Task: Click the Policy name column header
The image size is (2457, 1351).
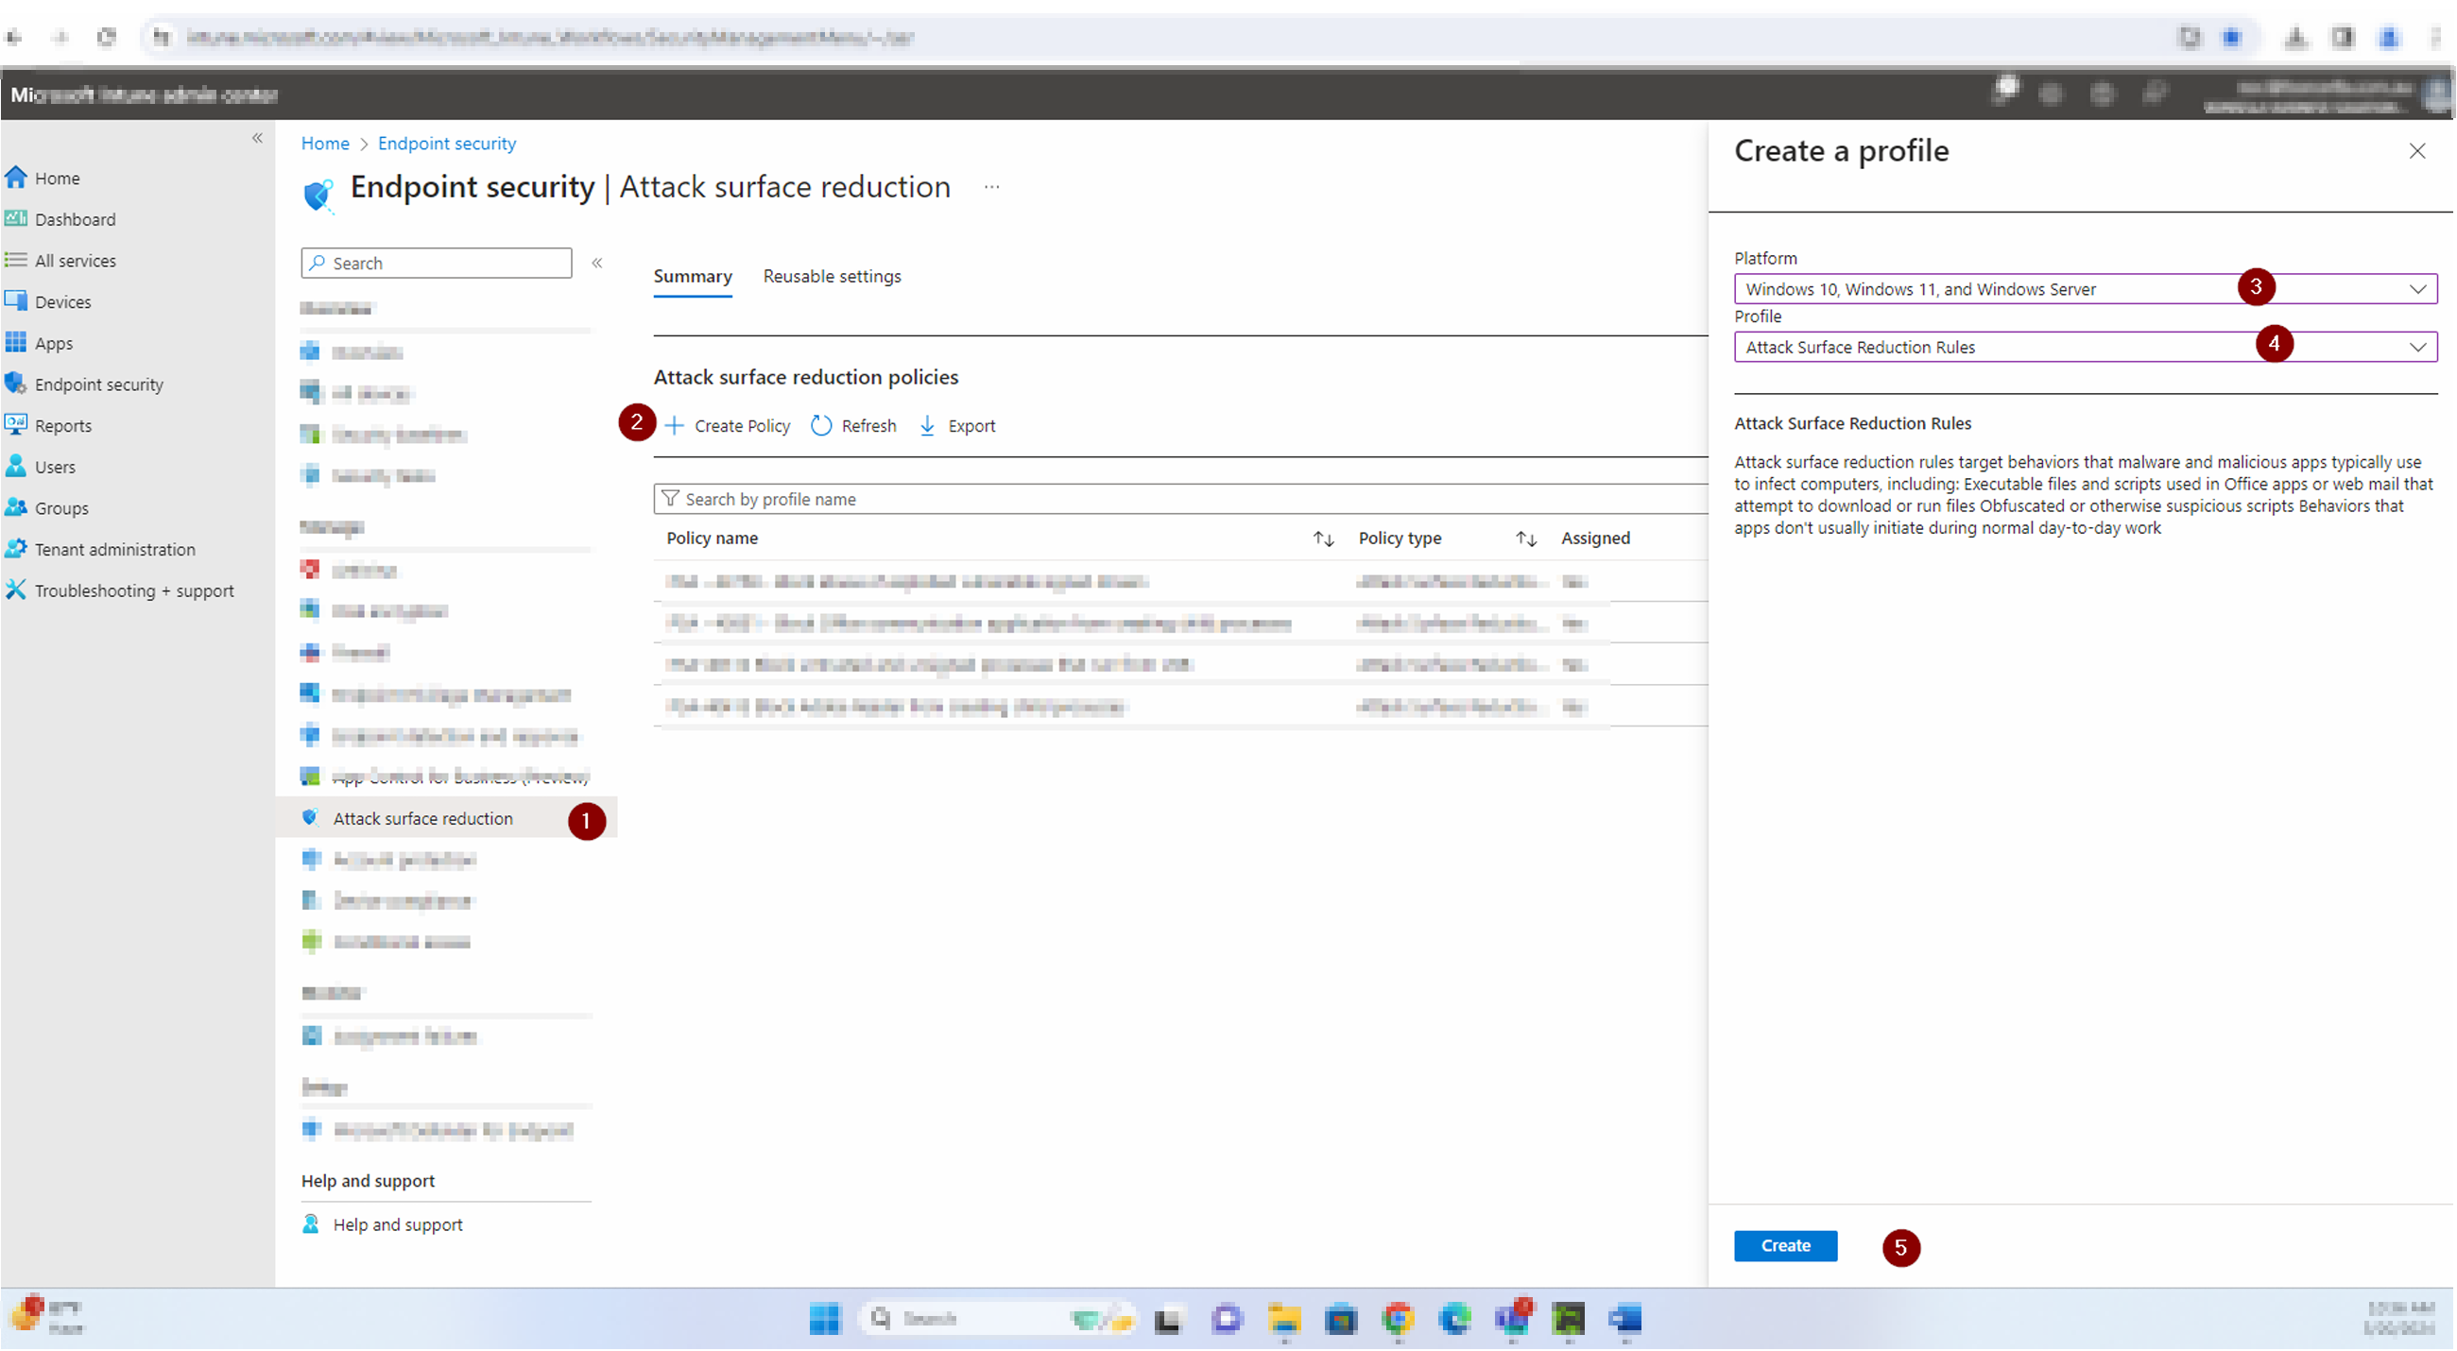Action: pyautogui.click(x=713, y=539)
